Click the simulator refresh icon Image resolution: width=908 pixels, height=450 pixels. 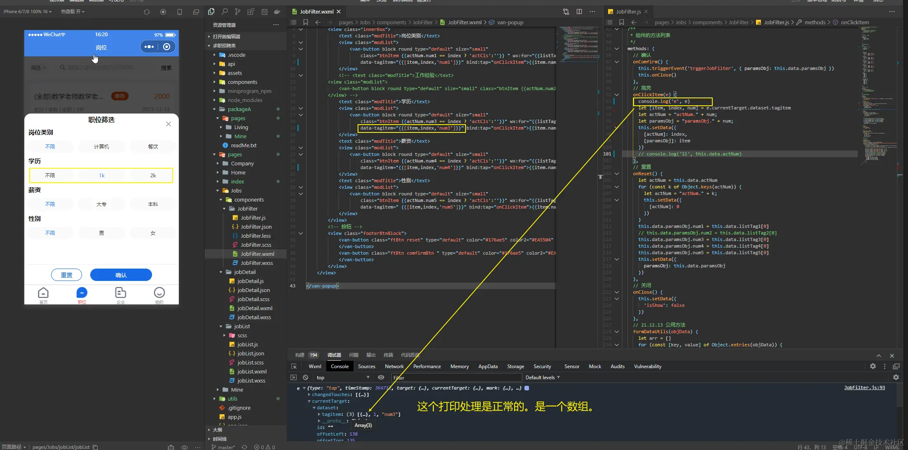[147, 12]
